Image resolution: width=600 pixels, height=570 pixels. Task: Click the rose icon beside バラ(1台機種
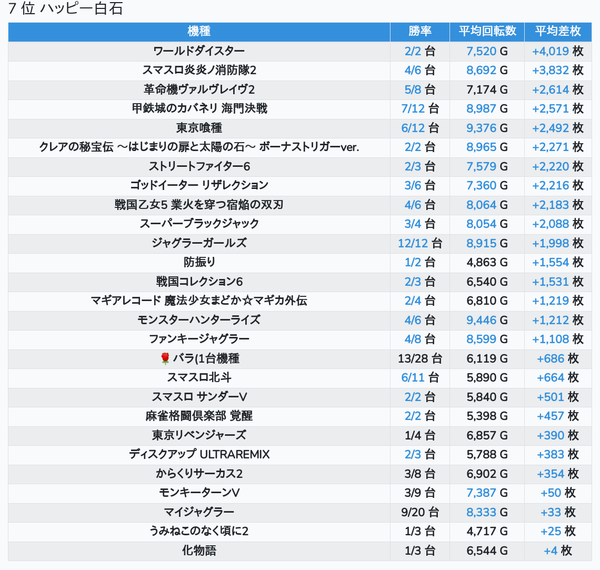point(165,358)
